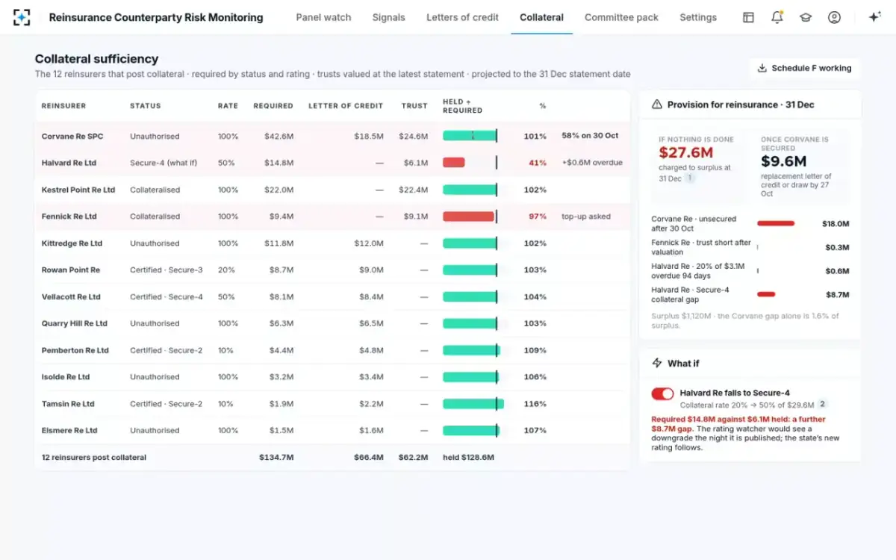Click the 41% value for Halvard Re

538,163
